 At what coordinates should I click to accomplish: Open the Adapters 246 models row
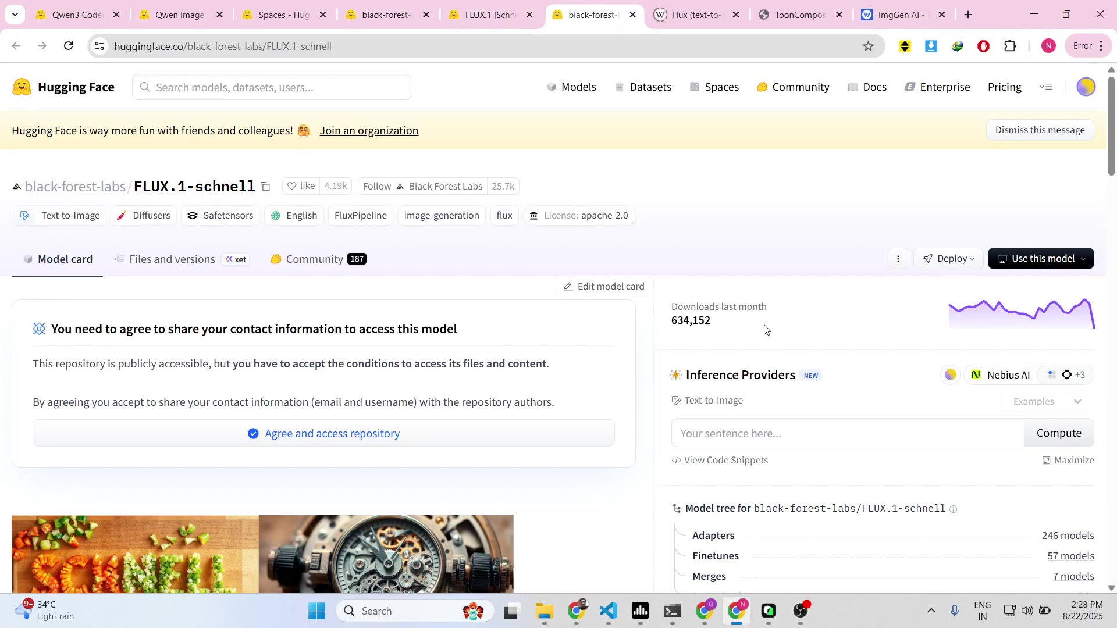pyautogui.click(x=893, y=536)
